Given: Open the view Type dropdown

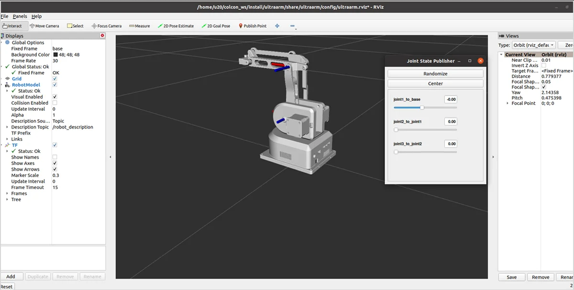Looking at the screenshot, I should 534,45.
